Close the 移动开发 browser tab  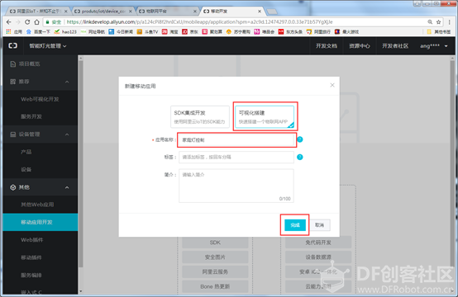click(x=260, y=11)
